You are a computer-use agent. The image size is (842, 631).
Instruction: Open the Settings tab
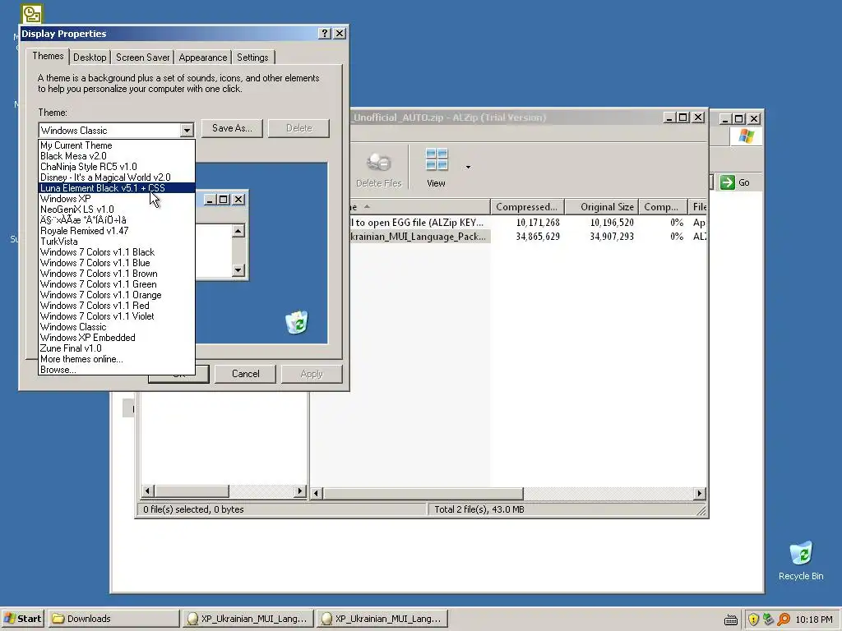(x=252, y=58)
